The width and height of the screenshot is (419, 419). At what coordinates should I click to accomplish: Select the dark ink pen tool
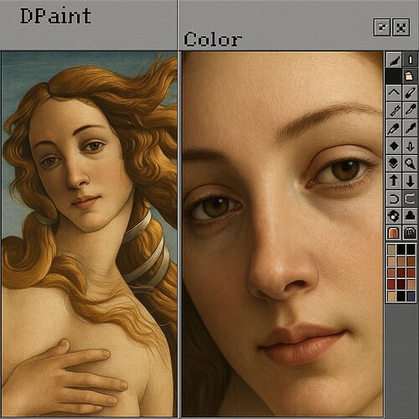point(410,128)
